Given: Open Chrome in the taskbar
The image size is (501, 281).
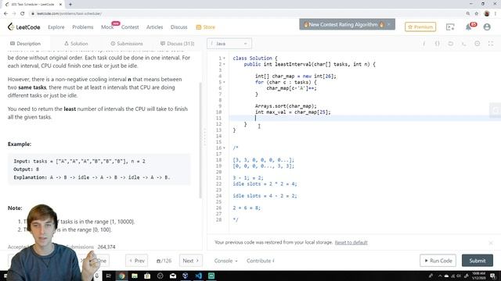Looking at the screenshot, I should (122, 276).
